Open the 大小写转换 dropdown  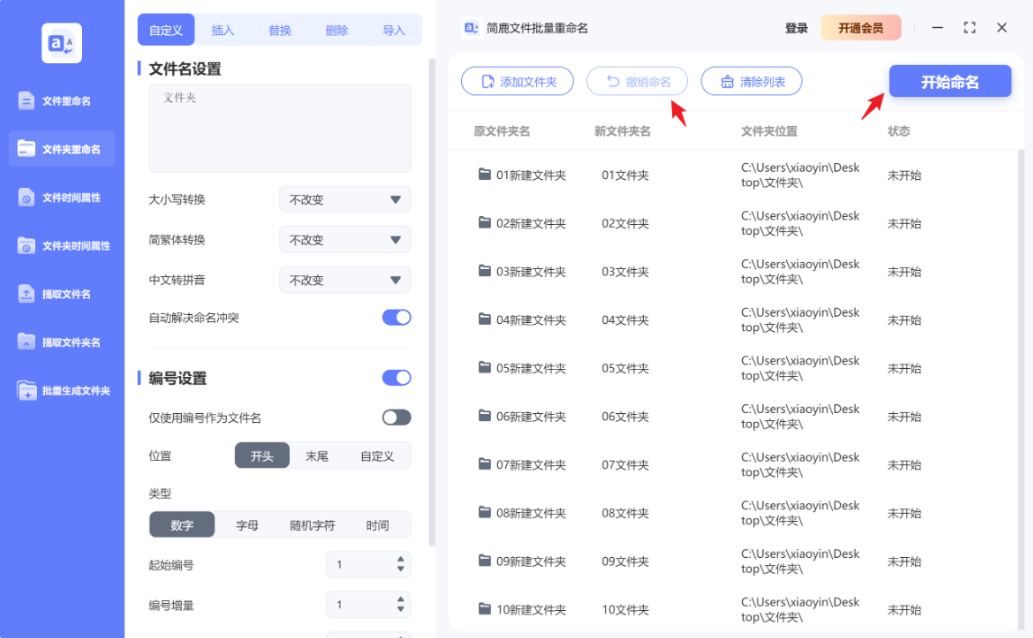345,200
